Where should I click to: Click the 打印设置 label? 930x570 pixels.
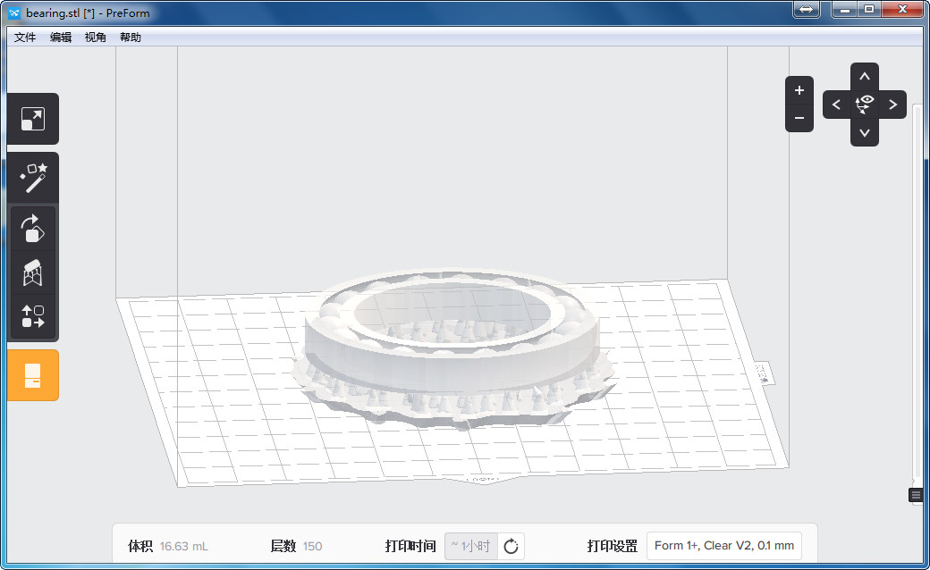[612, 546]
